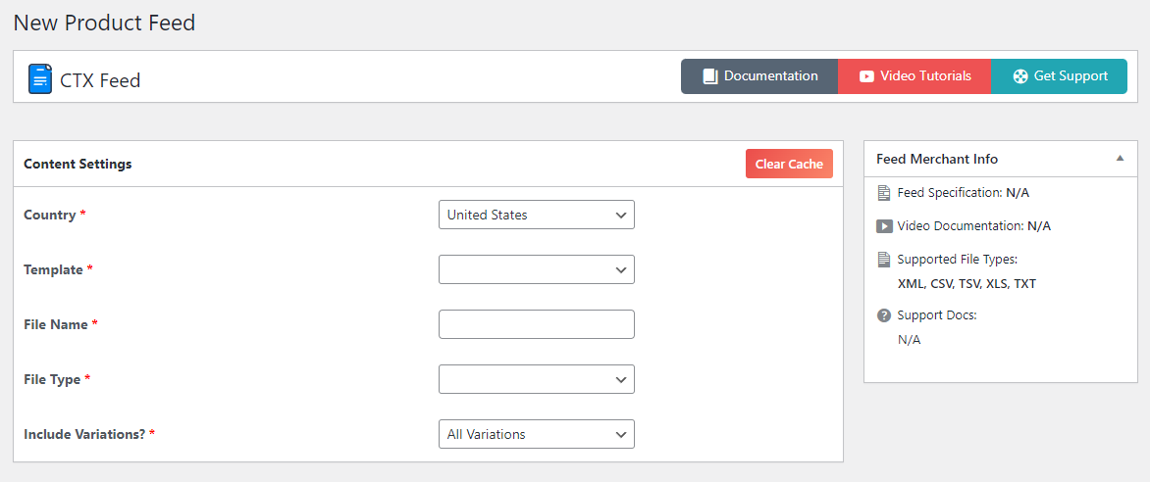Click the Supported File Types icon

(884, 260)
